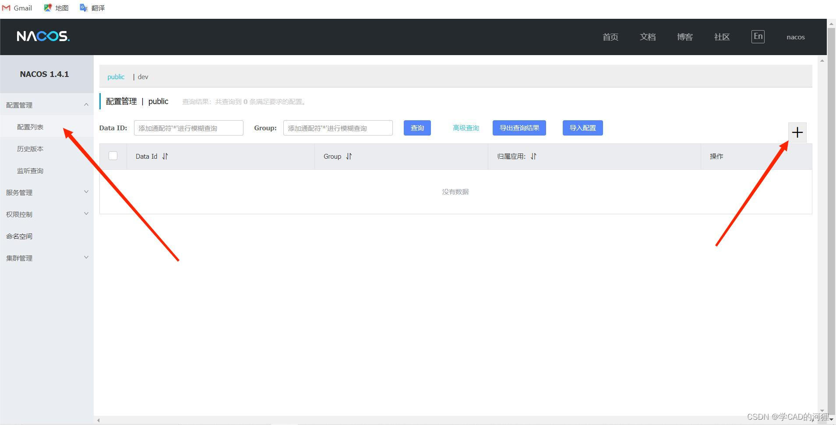This screenshot has width=836, height=425.
Task: Sort the table by Group column
Action: [x=349, y=156]
